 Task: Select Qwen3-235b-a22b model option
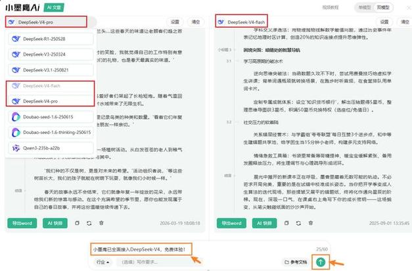51,148
